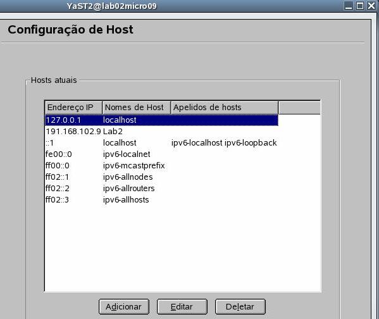Choose the fe00::0 ipv6-localnet row

point(161,154)
